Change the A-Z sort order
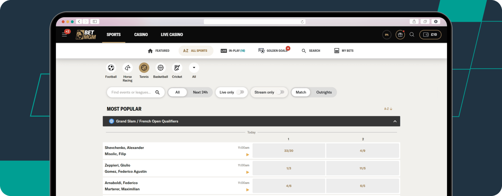 tap(388, 109)
